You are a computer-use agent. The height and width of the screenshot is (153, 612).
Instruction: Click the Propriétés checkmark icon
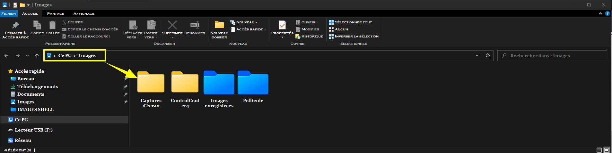(282, 25)
